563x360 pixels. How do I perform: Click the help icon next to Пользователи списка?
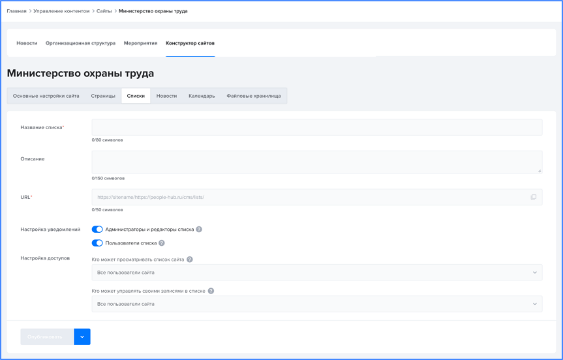(x=162, y=243)
